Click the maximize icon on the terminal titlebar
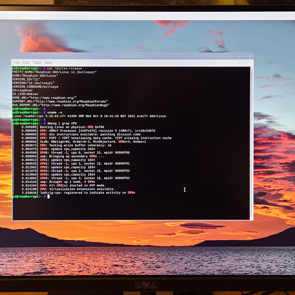 pos(245,56)
